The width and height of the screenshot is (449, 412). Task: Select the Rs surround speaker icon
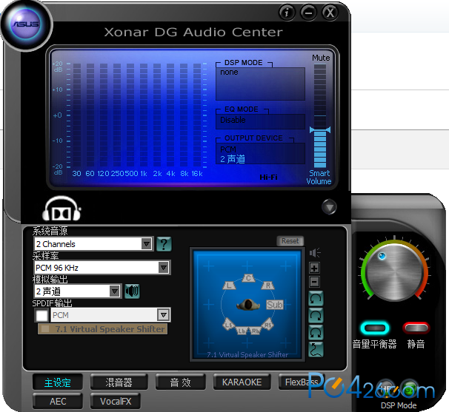point(267,324)
